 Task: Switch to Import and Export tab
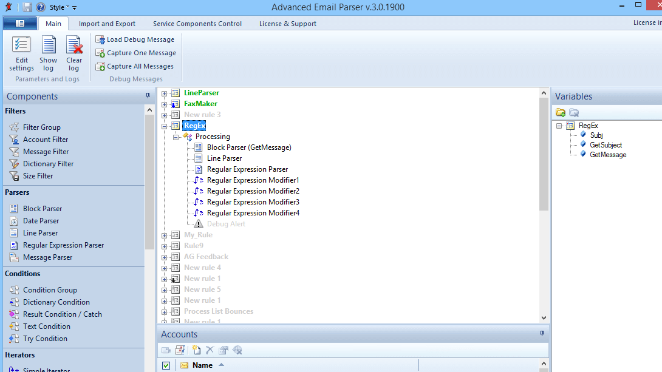[107, 24]
